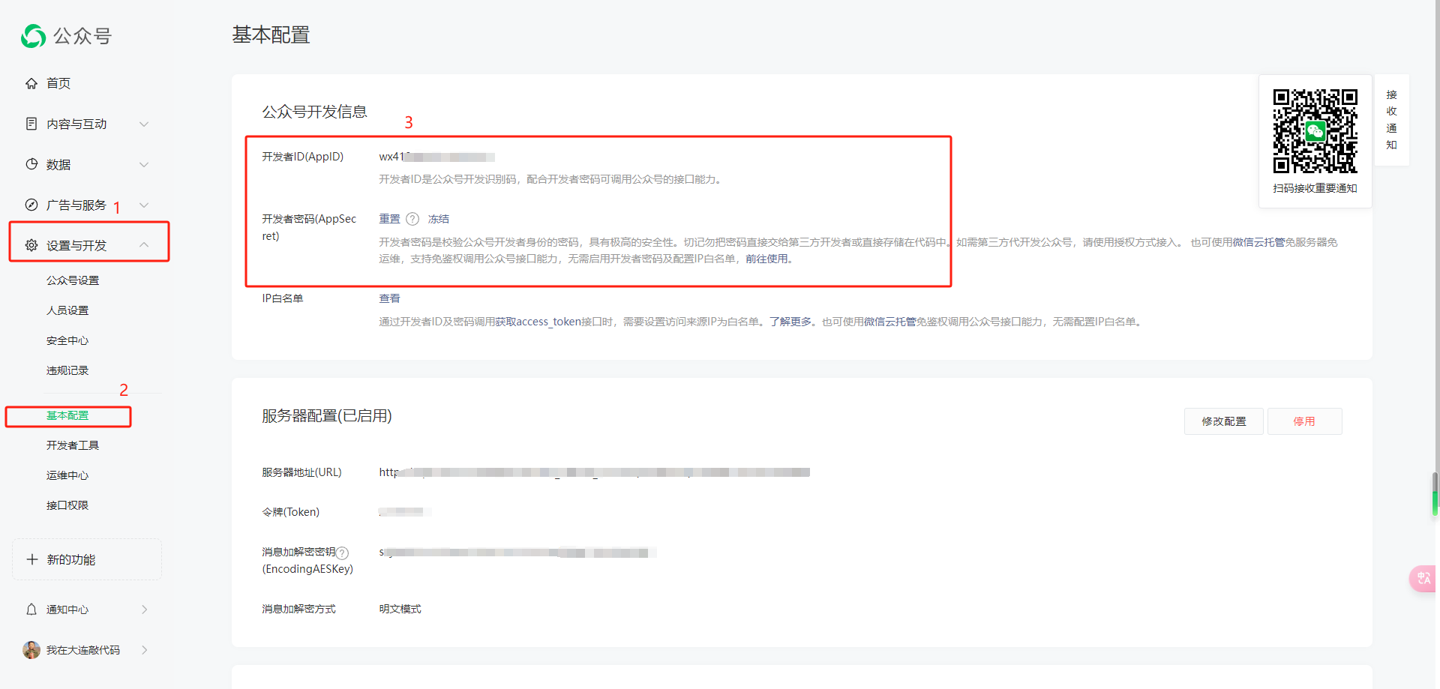Viewport: 1440px width, 689px height.
Task: Click the account avatar for 我在大连敲代码
Action: (x=31, y=650)
